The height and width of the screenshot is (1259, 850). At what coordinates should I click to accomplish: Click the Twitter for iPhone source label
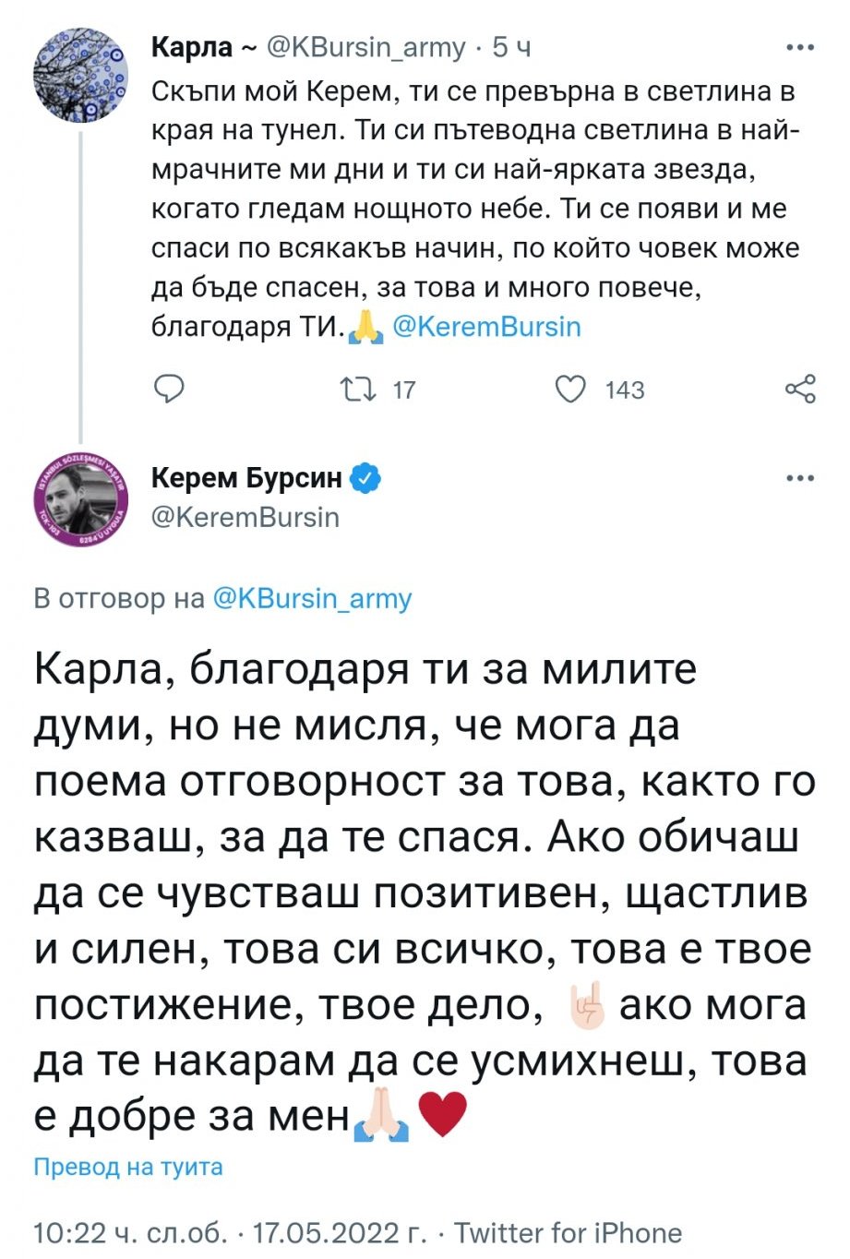pyautogui.click(x=569, y=1232)
